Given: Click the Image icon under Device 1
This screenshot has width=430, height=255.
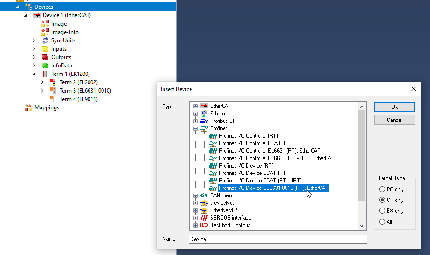Looking at the screenshot, I should click(45, 24).
